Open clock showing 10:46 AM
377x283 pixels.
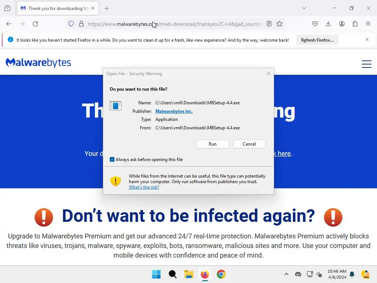pos(337,274)
